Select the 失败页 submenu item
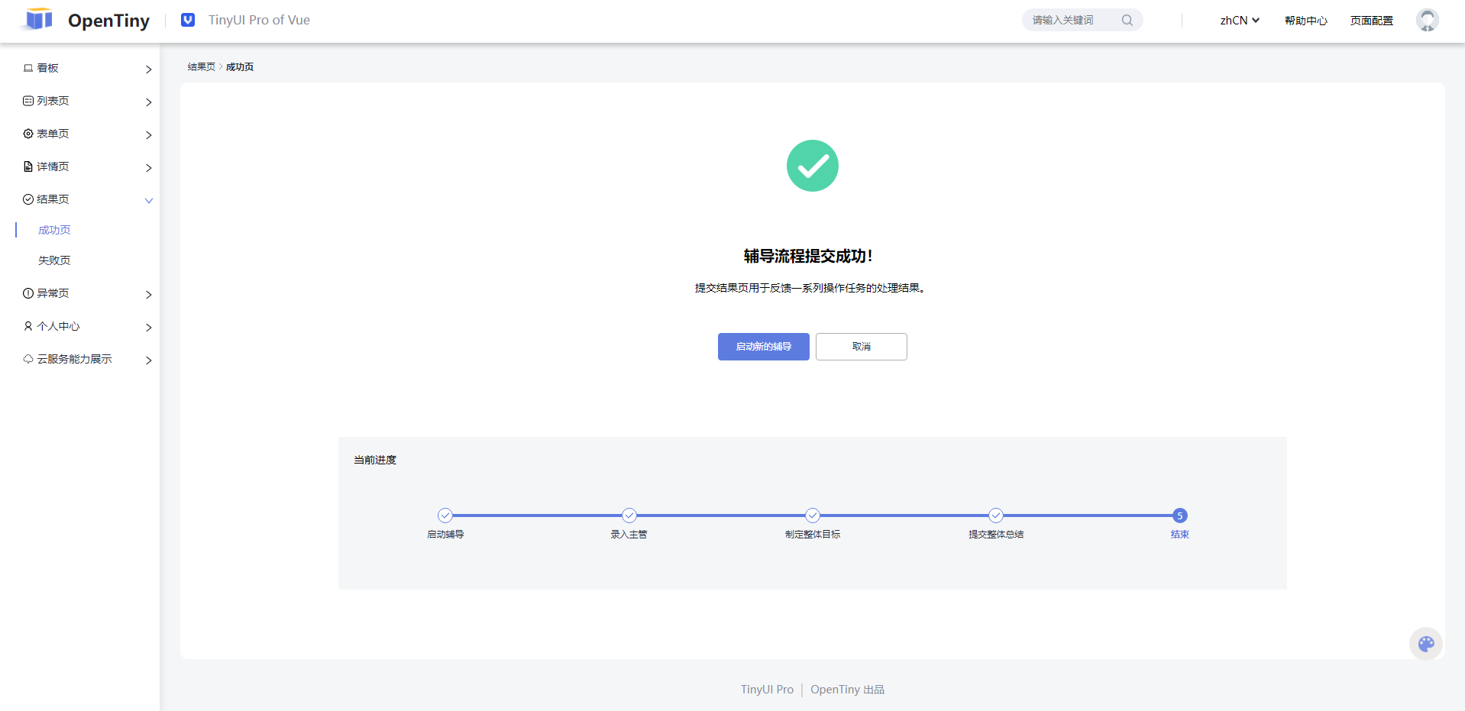 pos(54,260)
